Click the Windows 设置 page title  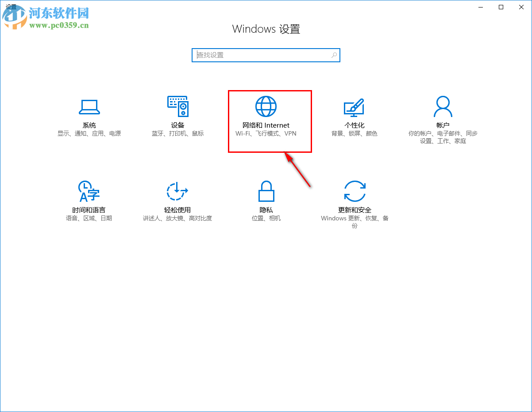pyautogui.click(x=266, y=29)
